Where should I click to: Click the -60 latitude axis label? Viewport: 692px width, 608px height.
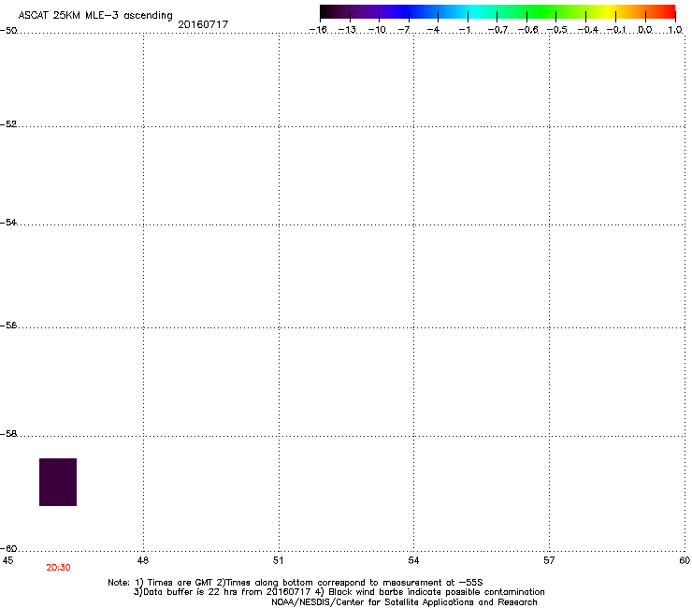[x=8, y=548]
